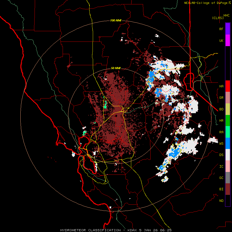The height and width of the screenshot is (232, 232).
Task: Click the light pink IC legend swatch
Action: [x=228, y=166]
